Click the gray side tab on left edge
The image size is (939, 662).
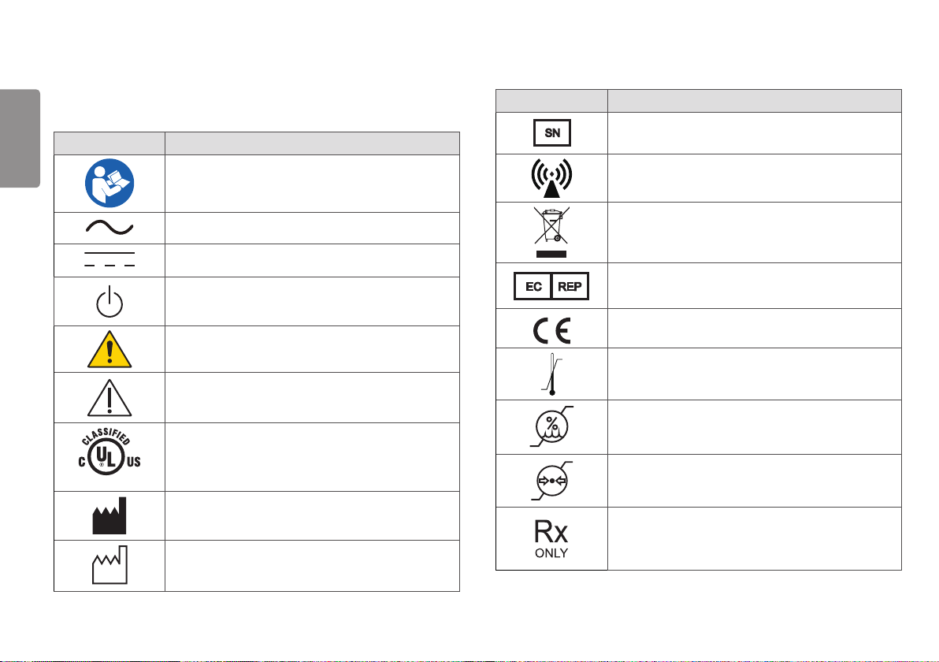click(20, 139)
